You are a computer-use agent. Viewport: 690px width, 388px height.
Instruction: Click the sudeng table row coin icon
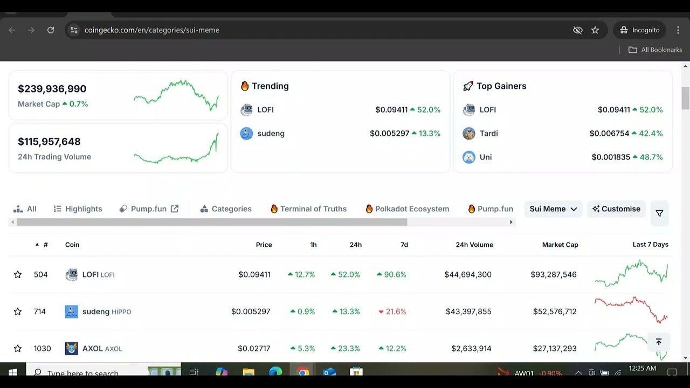[x=72, y=311]
